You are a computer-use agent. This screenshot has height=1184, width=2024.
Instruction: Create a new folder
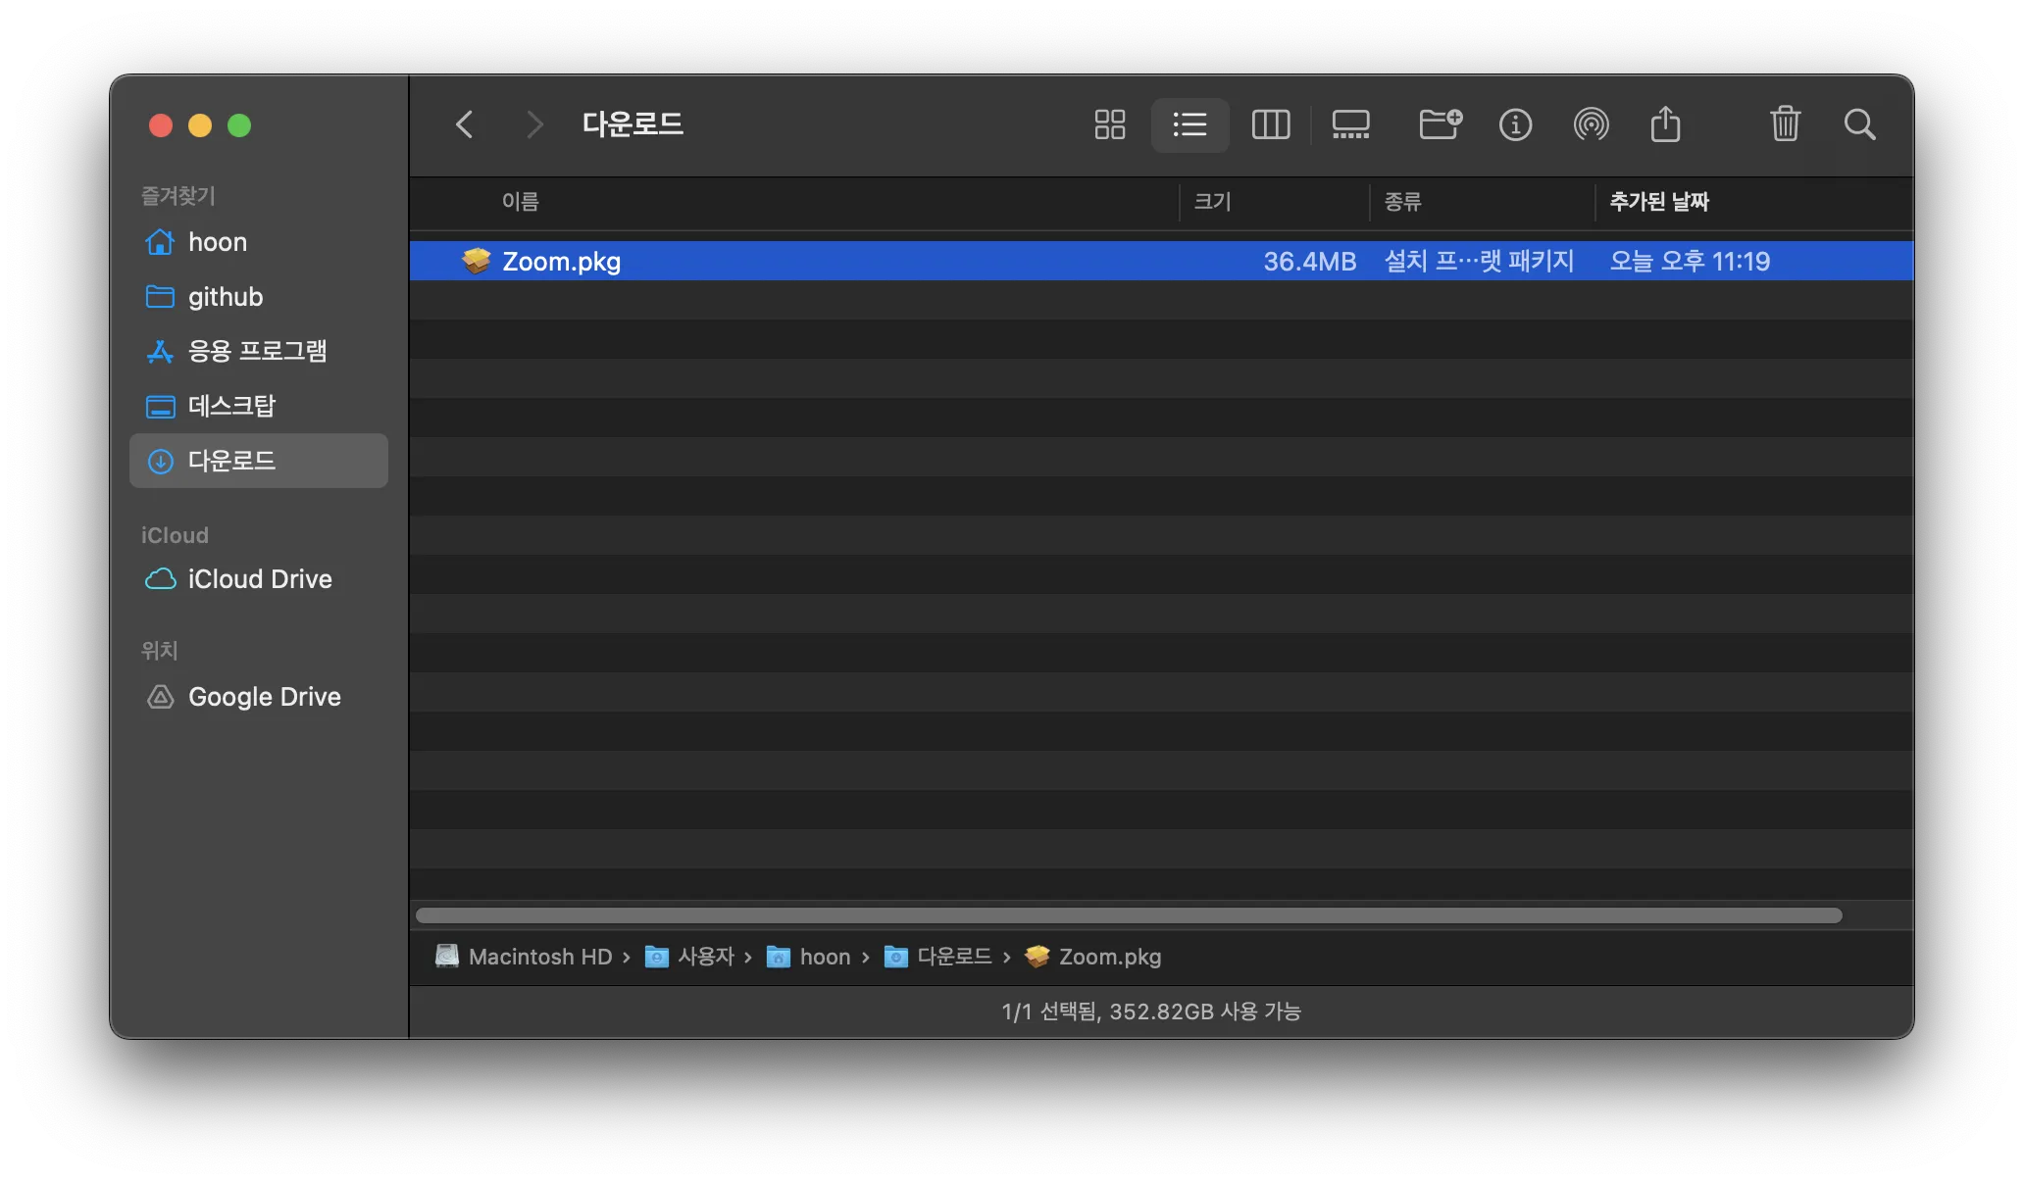coord(1440,124)
